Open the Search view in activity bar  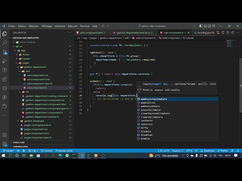[5, 43]
